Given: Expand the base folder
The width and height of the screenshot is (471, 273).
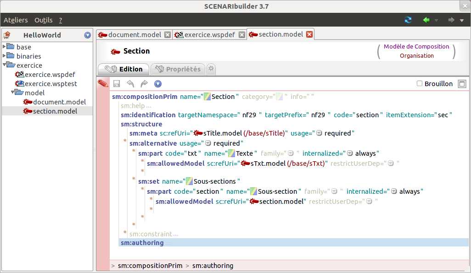Looking at the screenshot, I should point(4,46).
